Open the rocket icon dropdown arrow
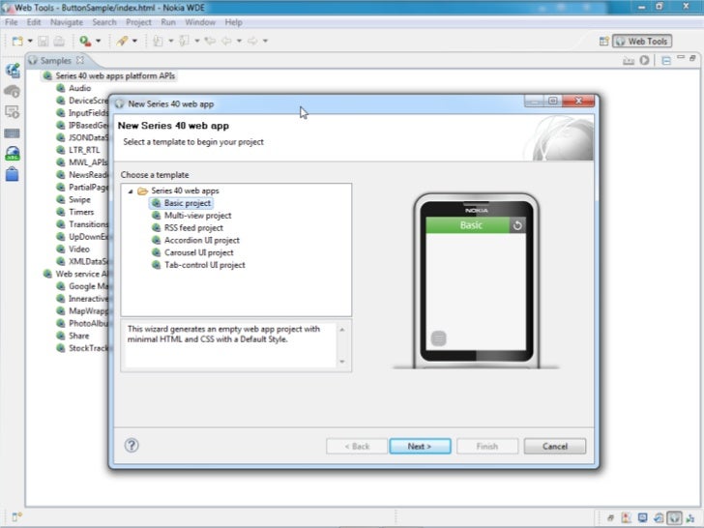 pos(134,42)
